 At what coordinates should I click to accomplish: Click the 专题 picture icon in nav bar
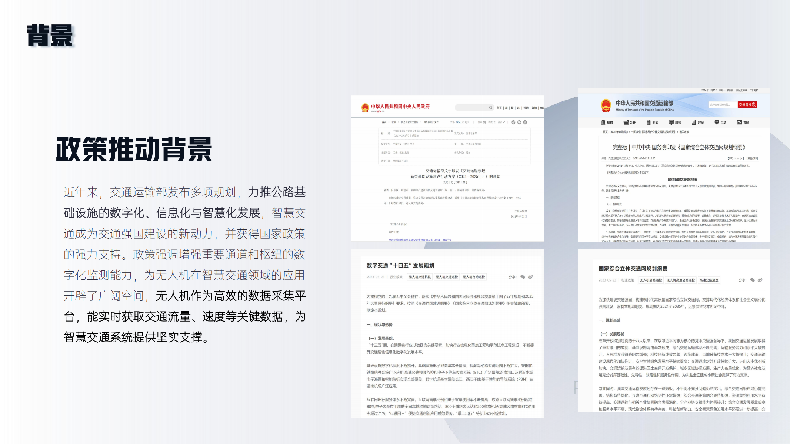pos(739,122)
